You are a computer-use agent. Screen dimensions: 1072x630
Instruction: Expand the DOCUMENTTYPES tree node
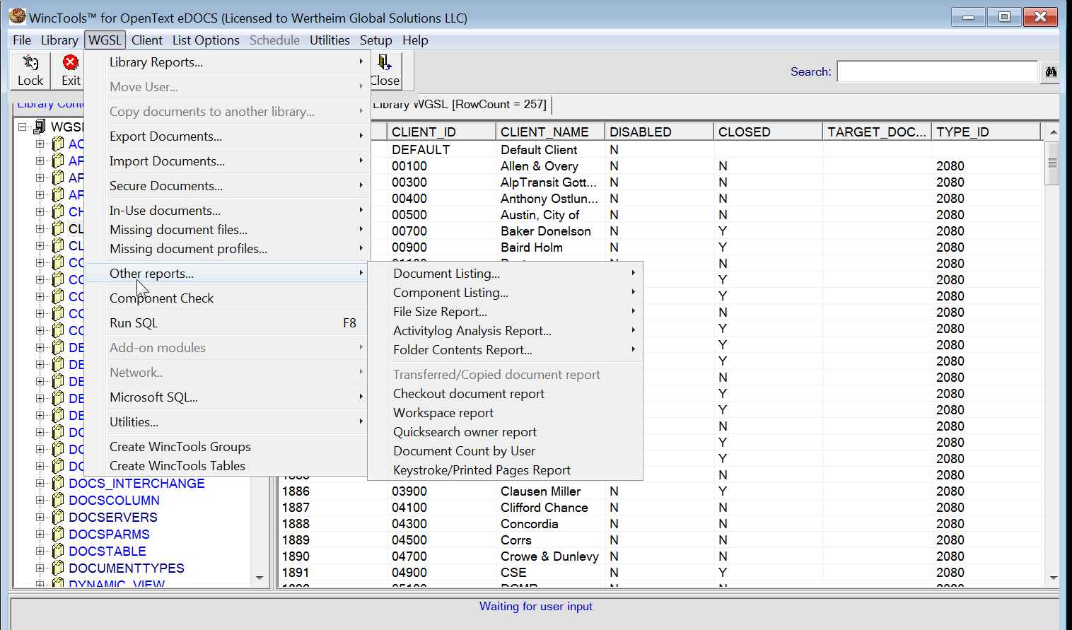pyautogui.click(x=40, y=568)
